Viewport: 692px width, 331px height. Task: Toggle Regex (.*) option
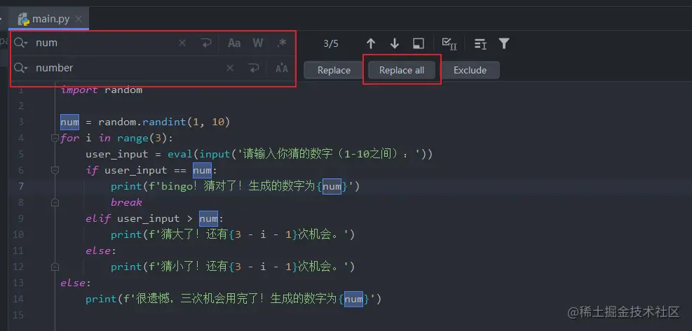point(282,43)
